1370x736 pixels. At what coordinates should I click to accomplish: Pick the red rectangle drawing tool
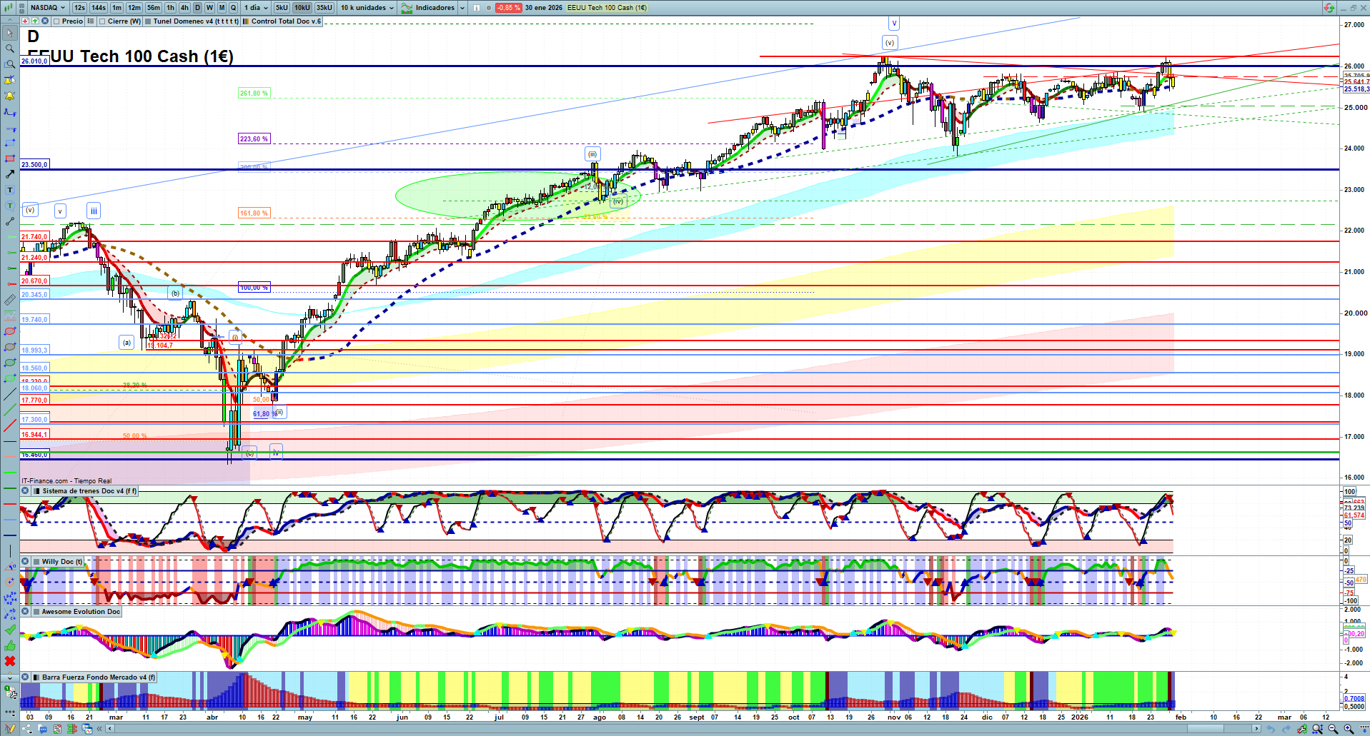[10, 158]
